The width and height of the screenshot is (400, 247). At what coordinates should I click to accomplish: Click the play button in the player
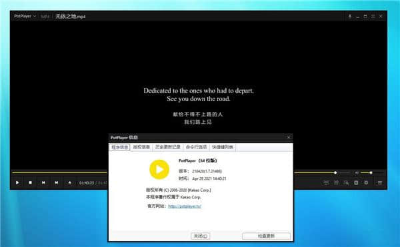point(17,182)
